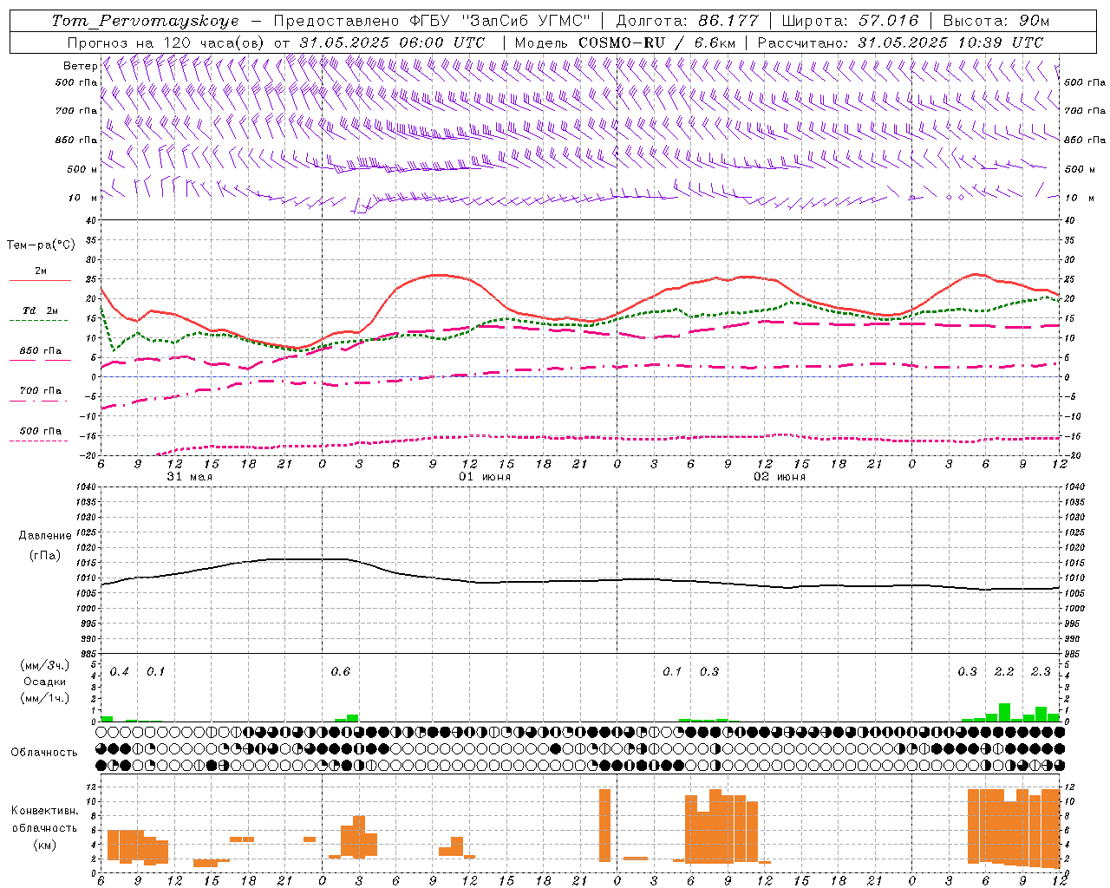Screen dimensions: 1110x888
Task: Click the '01 июня' date label
Action: click(x=485, y=477)
